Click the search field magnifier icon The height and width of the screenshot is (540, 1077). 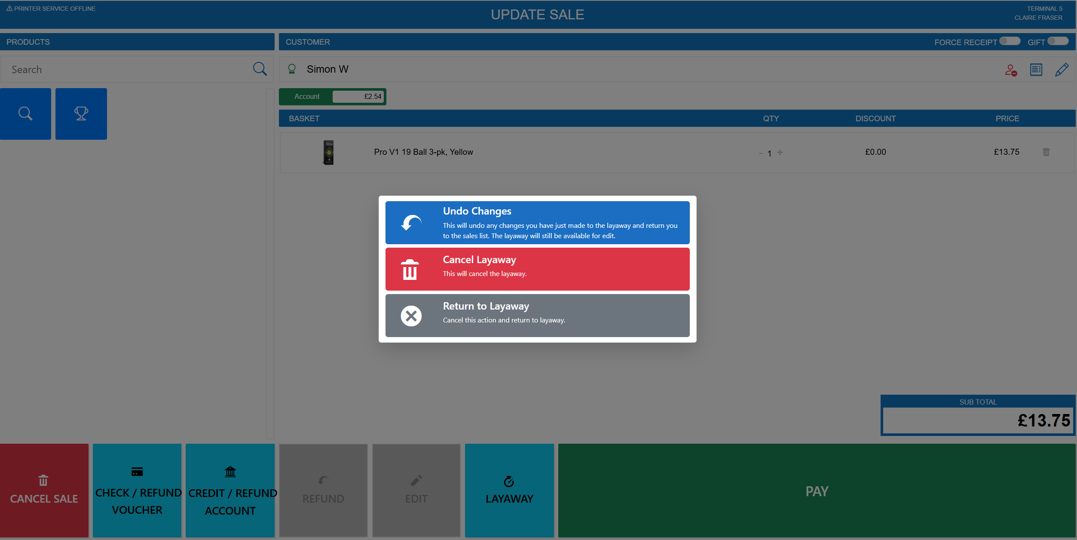(260, 69)
